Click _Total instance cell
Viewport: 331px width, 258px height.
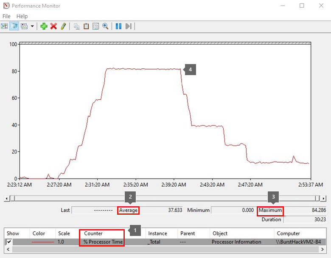coord(154,242)
